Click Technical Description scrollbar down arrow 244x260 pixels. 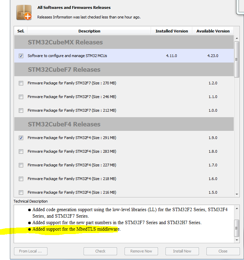click(237, 240)
